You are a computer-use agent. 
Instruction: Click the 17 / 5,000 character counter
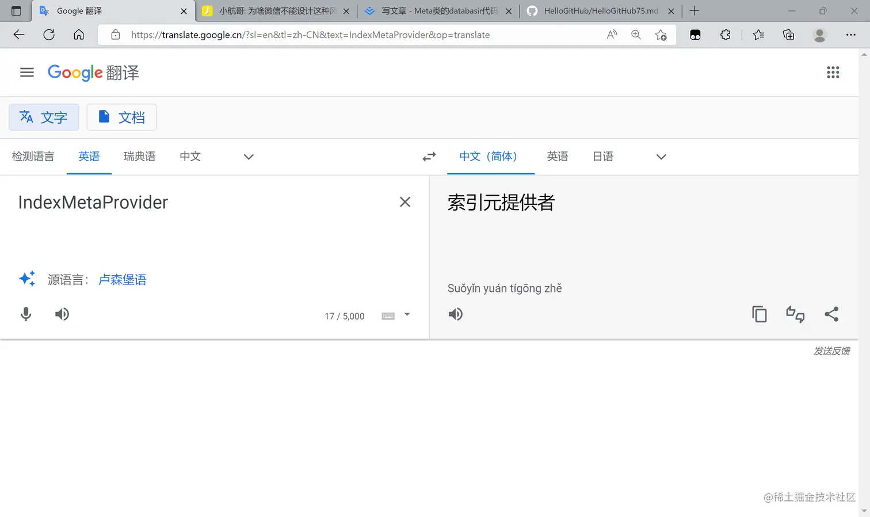[x=344, y=316]
